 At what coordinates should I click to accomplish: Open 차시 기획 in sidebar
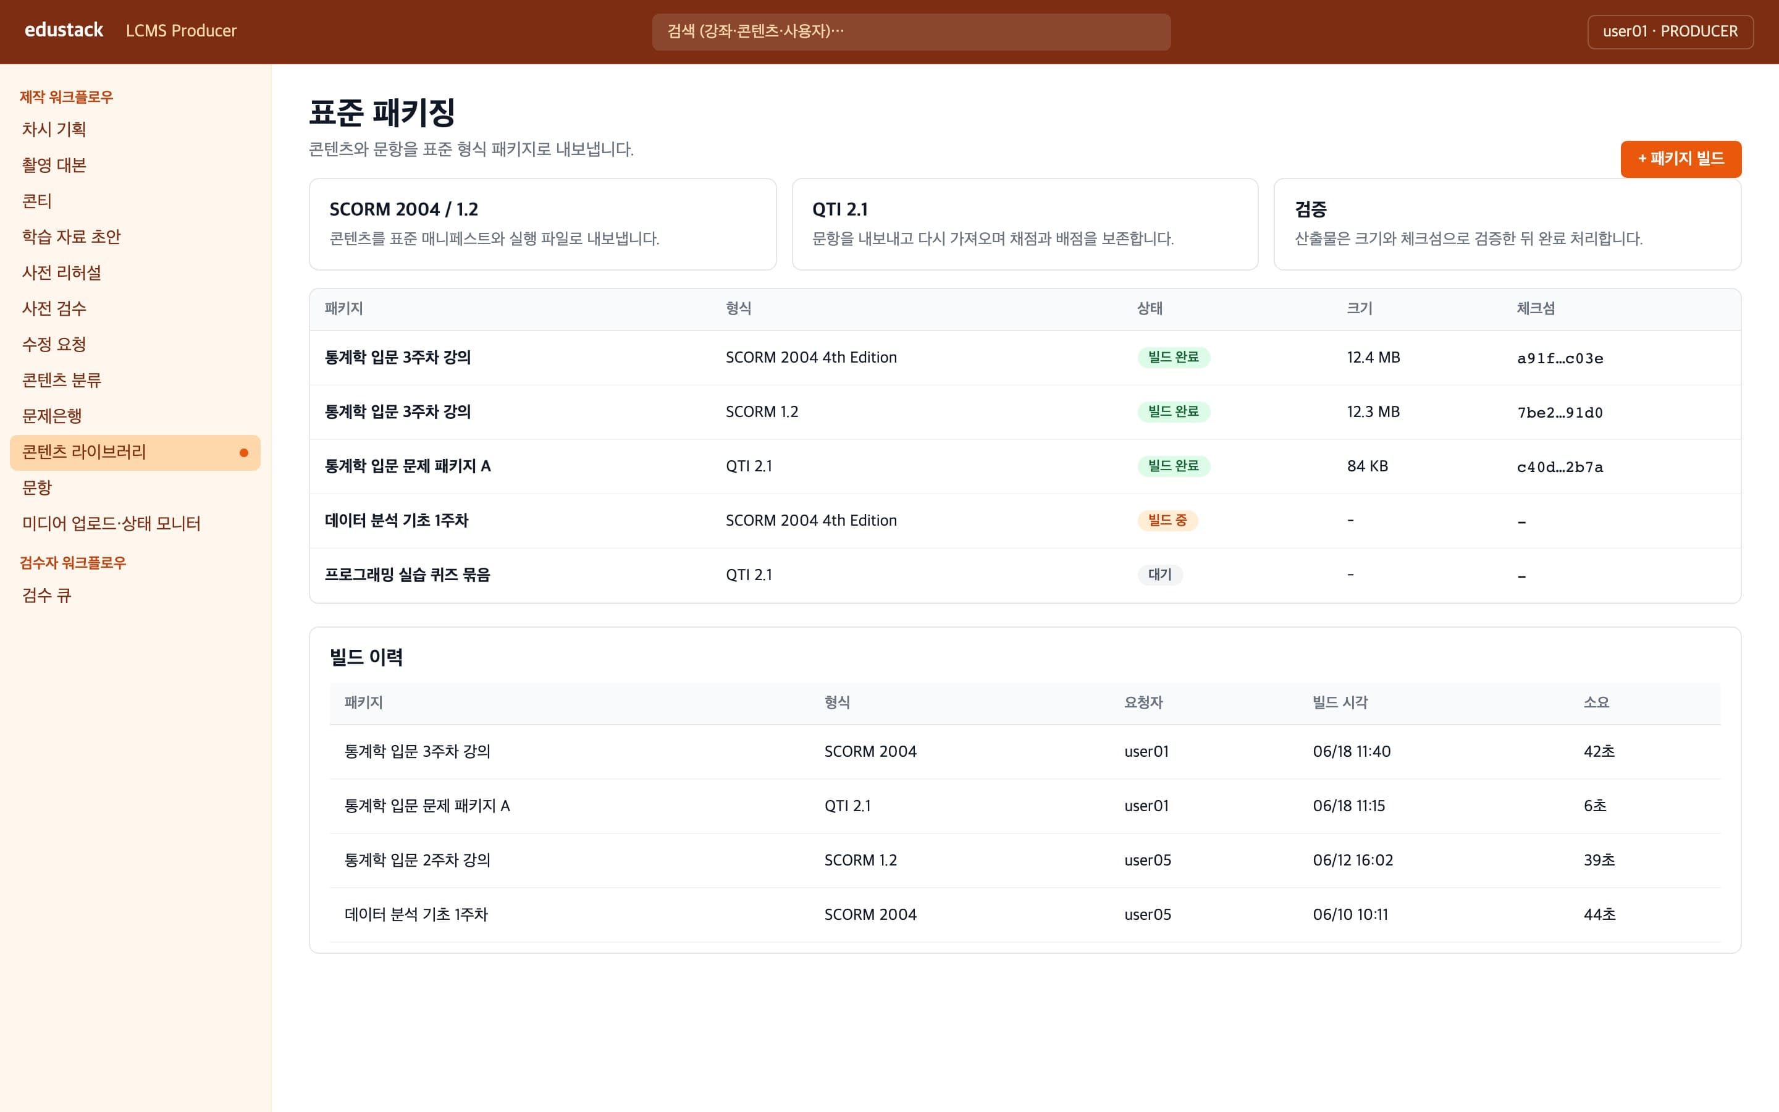click(135, 130)
